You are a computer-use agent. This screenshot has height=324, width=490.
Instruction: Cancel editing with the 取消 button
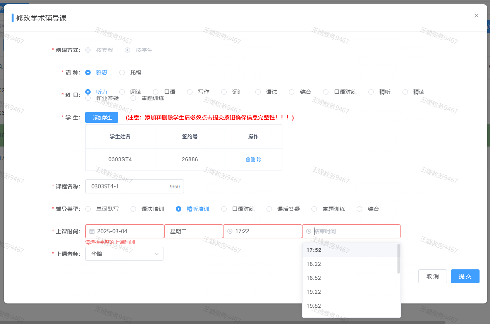[x=432, y=276]
